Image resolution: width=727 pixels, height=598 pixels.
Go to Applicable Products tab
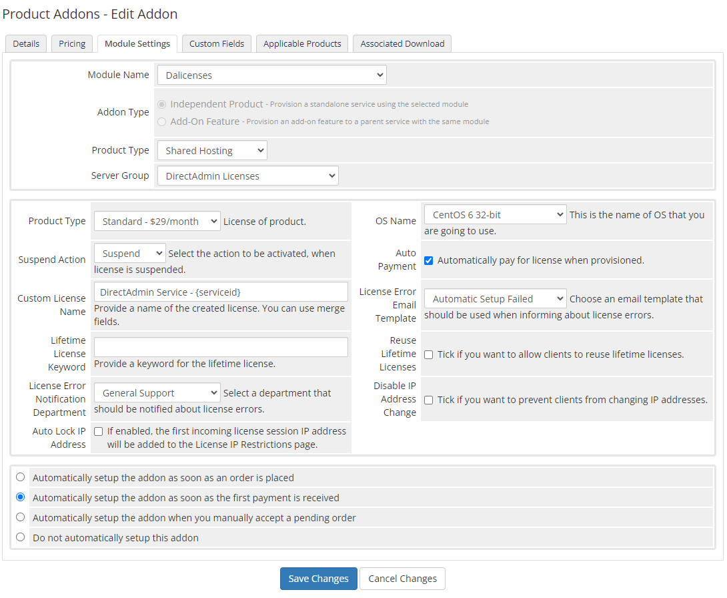click(302, 43)
